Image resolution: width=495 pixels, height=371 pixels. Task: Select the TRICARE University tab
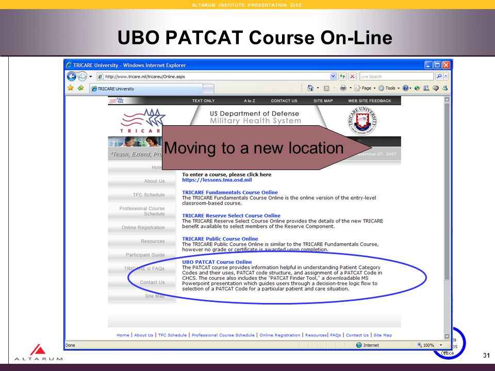click(x=146, y=89)
